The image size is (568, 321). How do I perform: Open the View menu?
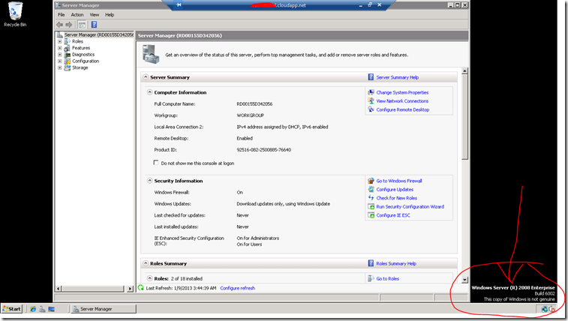click(95, 15)
